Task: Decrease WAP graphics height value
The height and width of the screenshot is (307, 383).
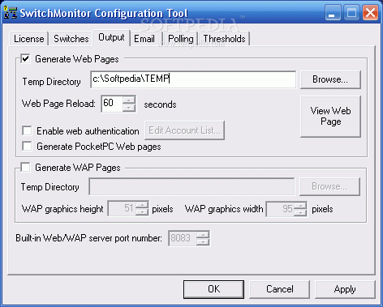Action: [x=141, y=212]
